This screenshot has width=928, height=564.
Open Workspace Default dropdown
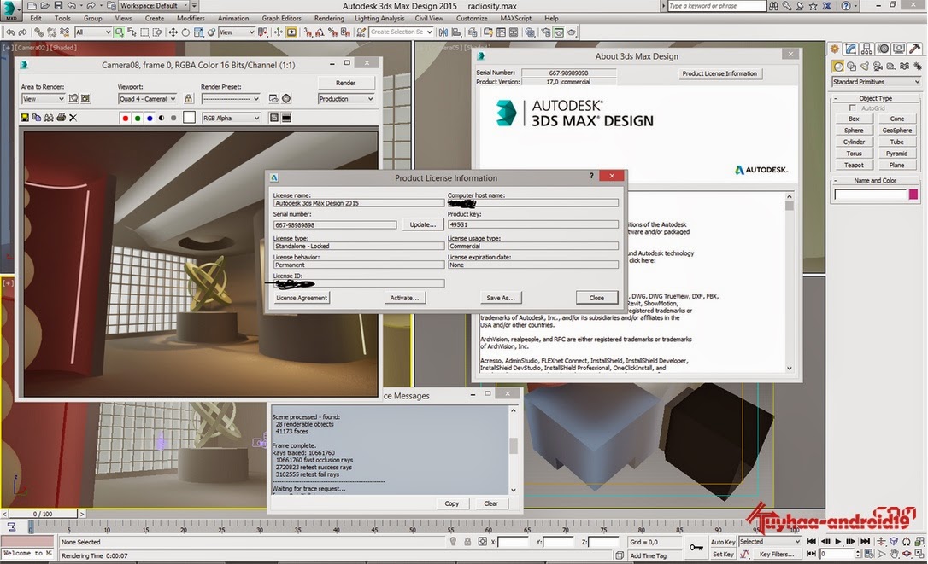[154, 5]
